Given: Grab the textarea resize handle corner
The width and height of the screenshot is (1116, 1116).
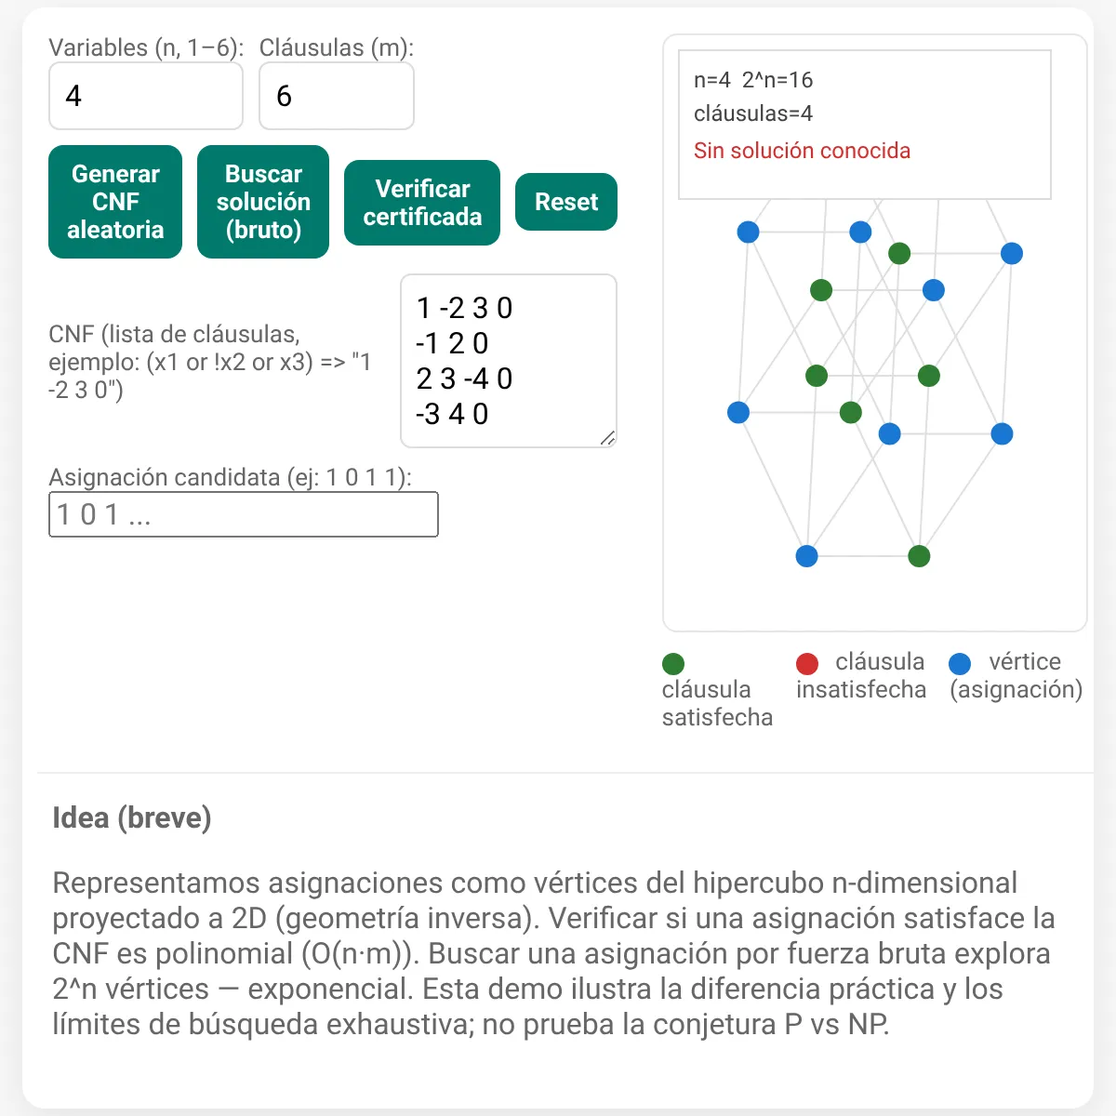Looking at the screenshot, I should [607, 438].
